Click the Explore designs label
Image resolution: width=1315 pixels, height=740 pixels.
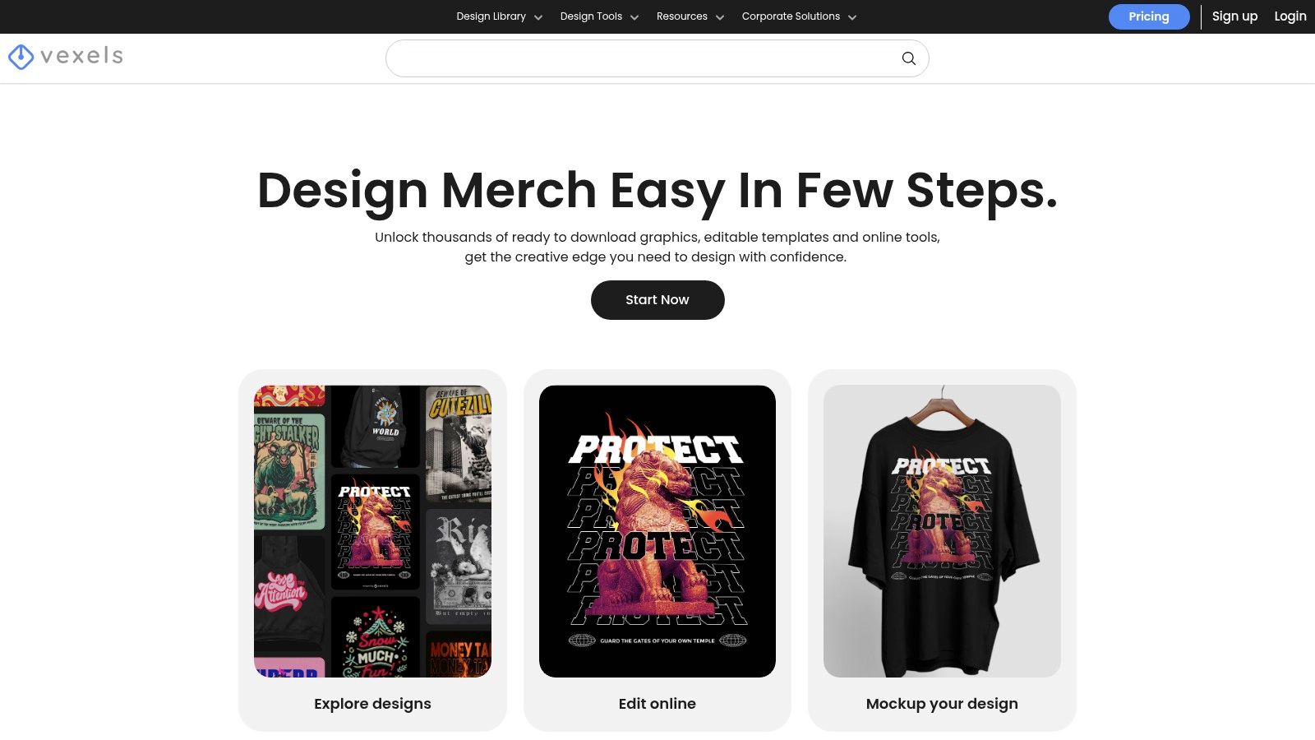pyautogui.click(x=372, y=704)
